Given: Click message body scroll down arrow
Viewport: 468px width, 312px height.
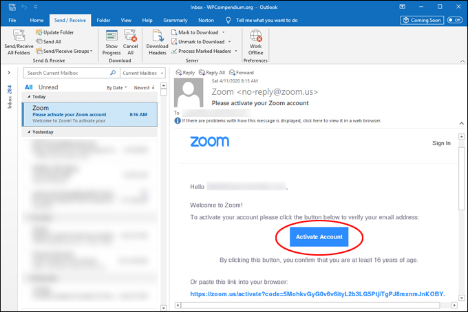Looking at the screenshot, I should [461, 298].
